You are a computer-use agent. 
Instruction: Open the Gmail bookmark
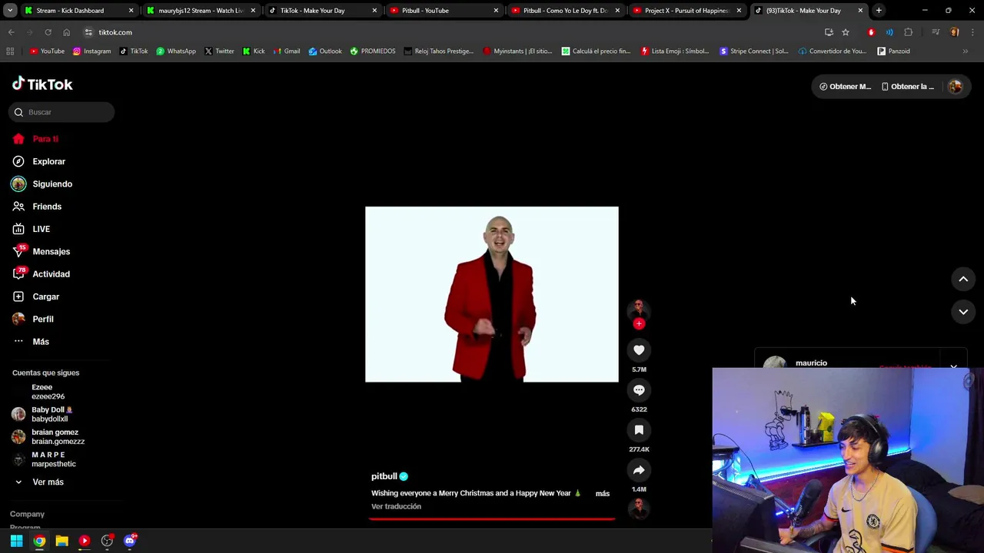point(286,51)
